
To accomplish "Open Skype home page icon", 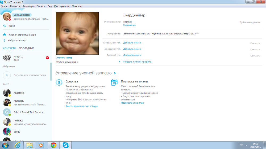I will (x=5, y=35).
